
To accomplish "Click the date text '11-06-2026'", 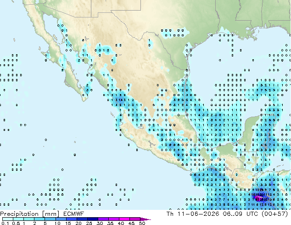I will tap(198, 214).
